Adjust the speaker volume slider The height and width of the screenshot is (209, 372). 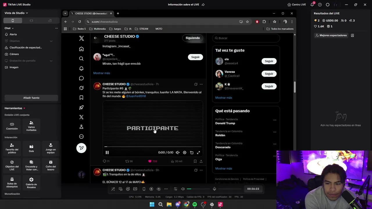(198, 189)
